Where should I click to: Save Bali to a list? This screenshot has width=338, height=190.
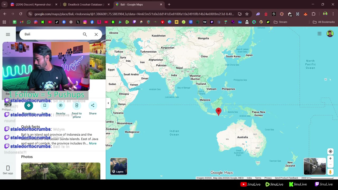click(45, 105)
